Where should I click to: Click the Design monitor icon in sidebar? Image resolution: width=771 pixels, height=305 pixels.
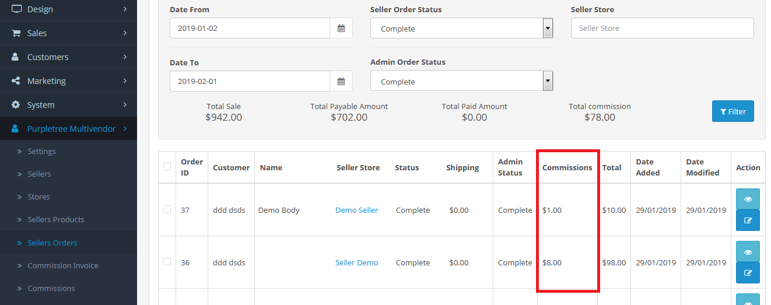coord(16,9)
